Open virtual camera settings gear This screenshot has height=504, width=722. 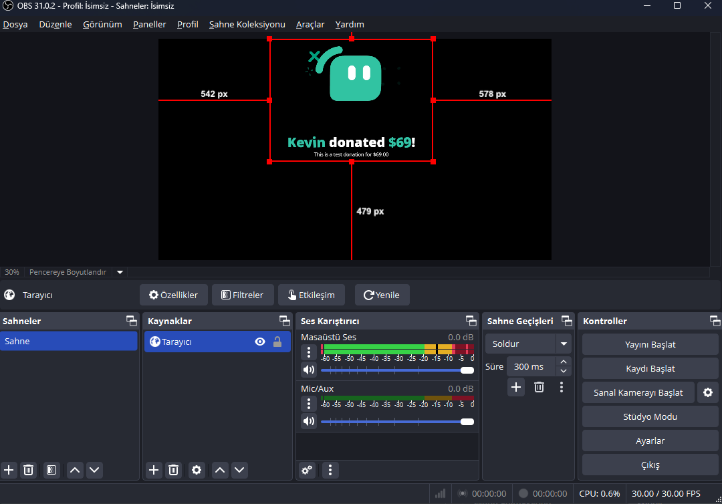pyautogui.click(x=708, y=392)
